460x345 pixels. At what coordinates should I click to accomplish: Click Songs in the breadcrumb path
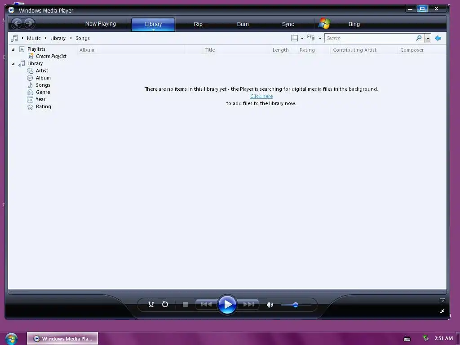[x=83, y=38]
